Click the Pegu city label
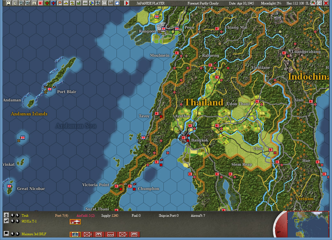 189,27
